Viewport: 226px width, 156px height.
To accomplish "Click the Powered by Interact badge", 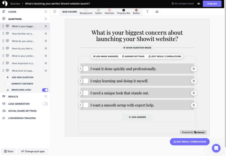I will point(193,132).
